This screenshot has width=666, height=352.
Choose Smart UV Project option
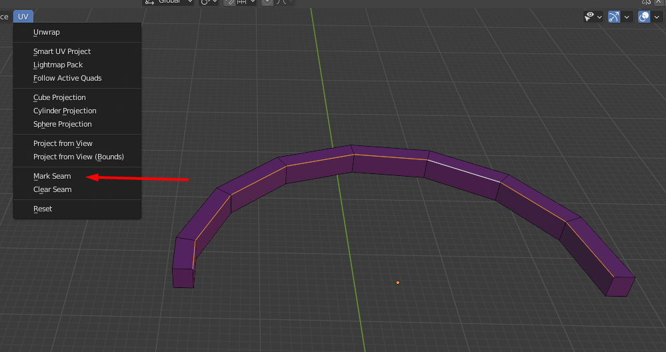pyautogui.click(x=62, y=51)
